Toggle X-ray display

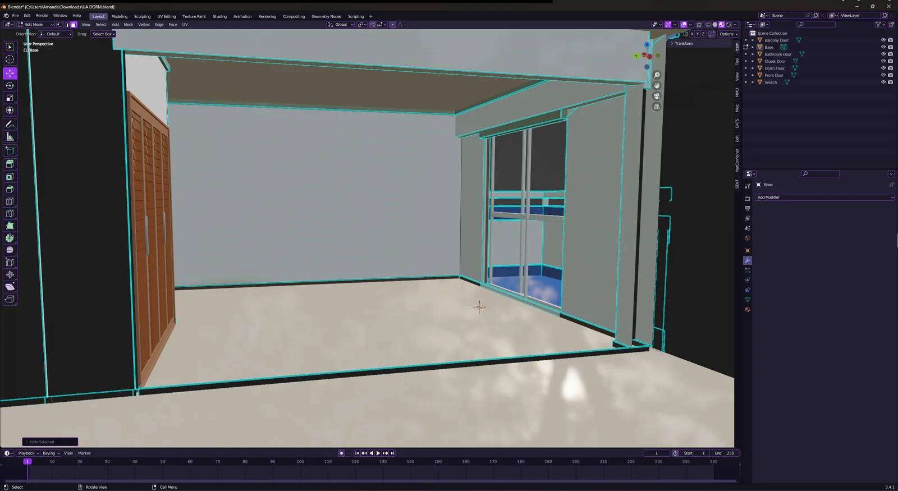tap(699, 25)
